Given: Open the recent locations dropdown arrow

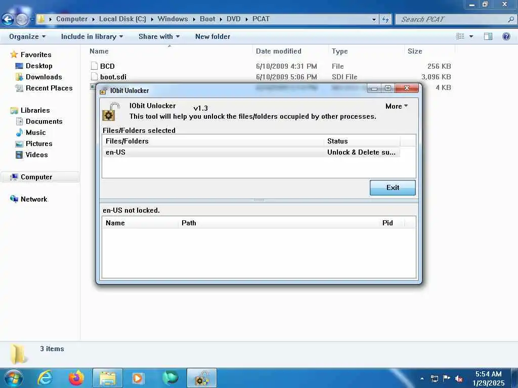Looking at the screenshot, I should 31,20.
